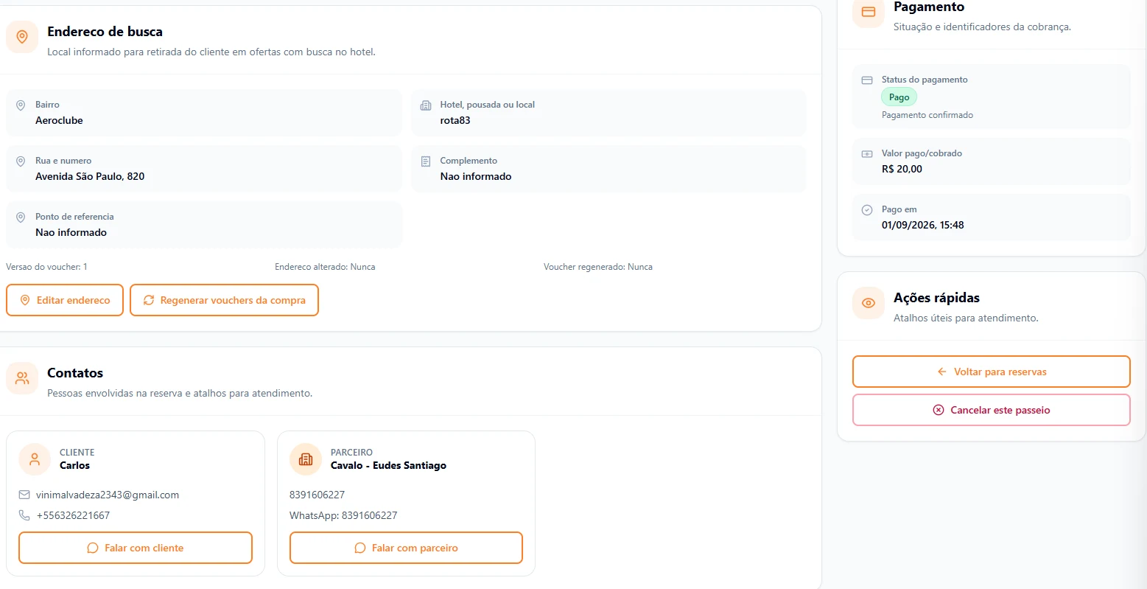
Task: Click the rota83 hotel value
Action: (x=455, y=120)
